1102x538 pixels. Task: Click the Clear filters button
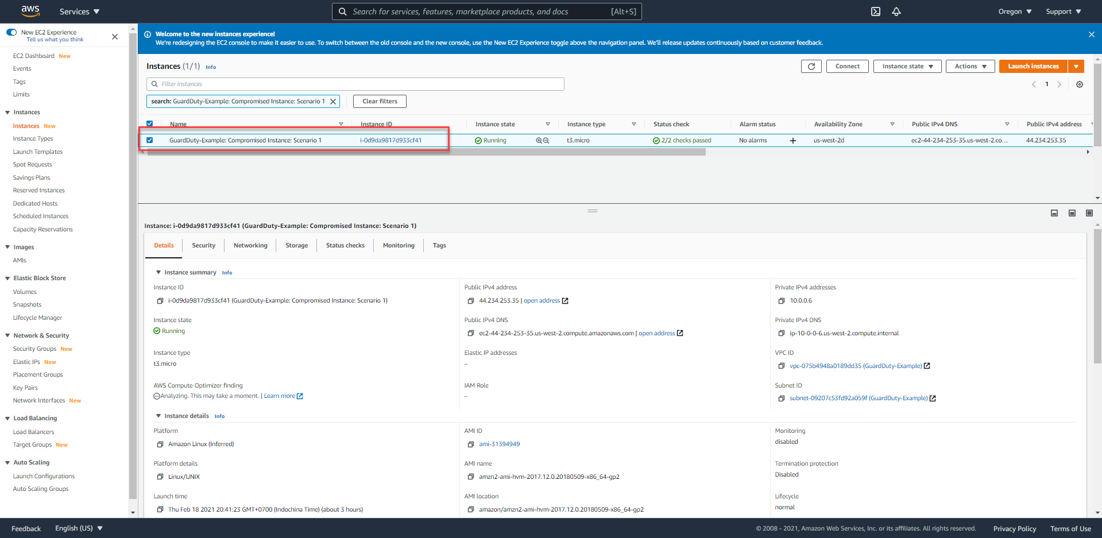tap(380, 102)
